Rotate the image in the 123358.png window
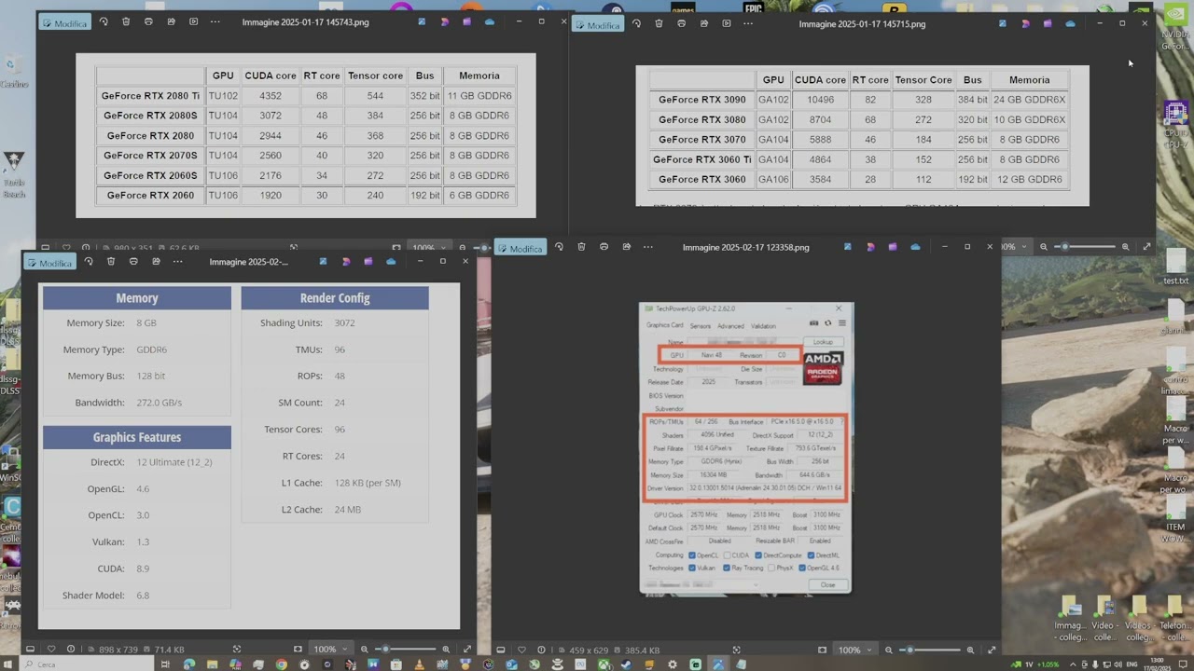 coord(559,247)
